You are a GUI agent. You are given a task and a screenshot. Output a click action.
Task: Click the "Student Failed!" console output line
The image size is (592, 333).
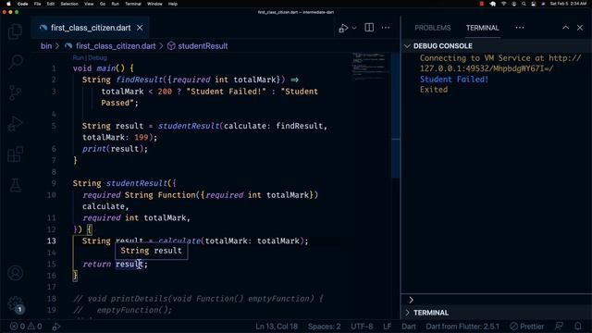454,80
